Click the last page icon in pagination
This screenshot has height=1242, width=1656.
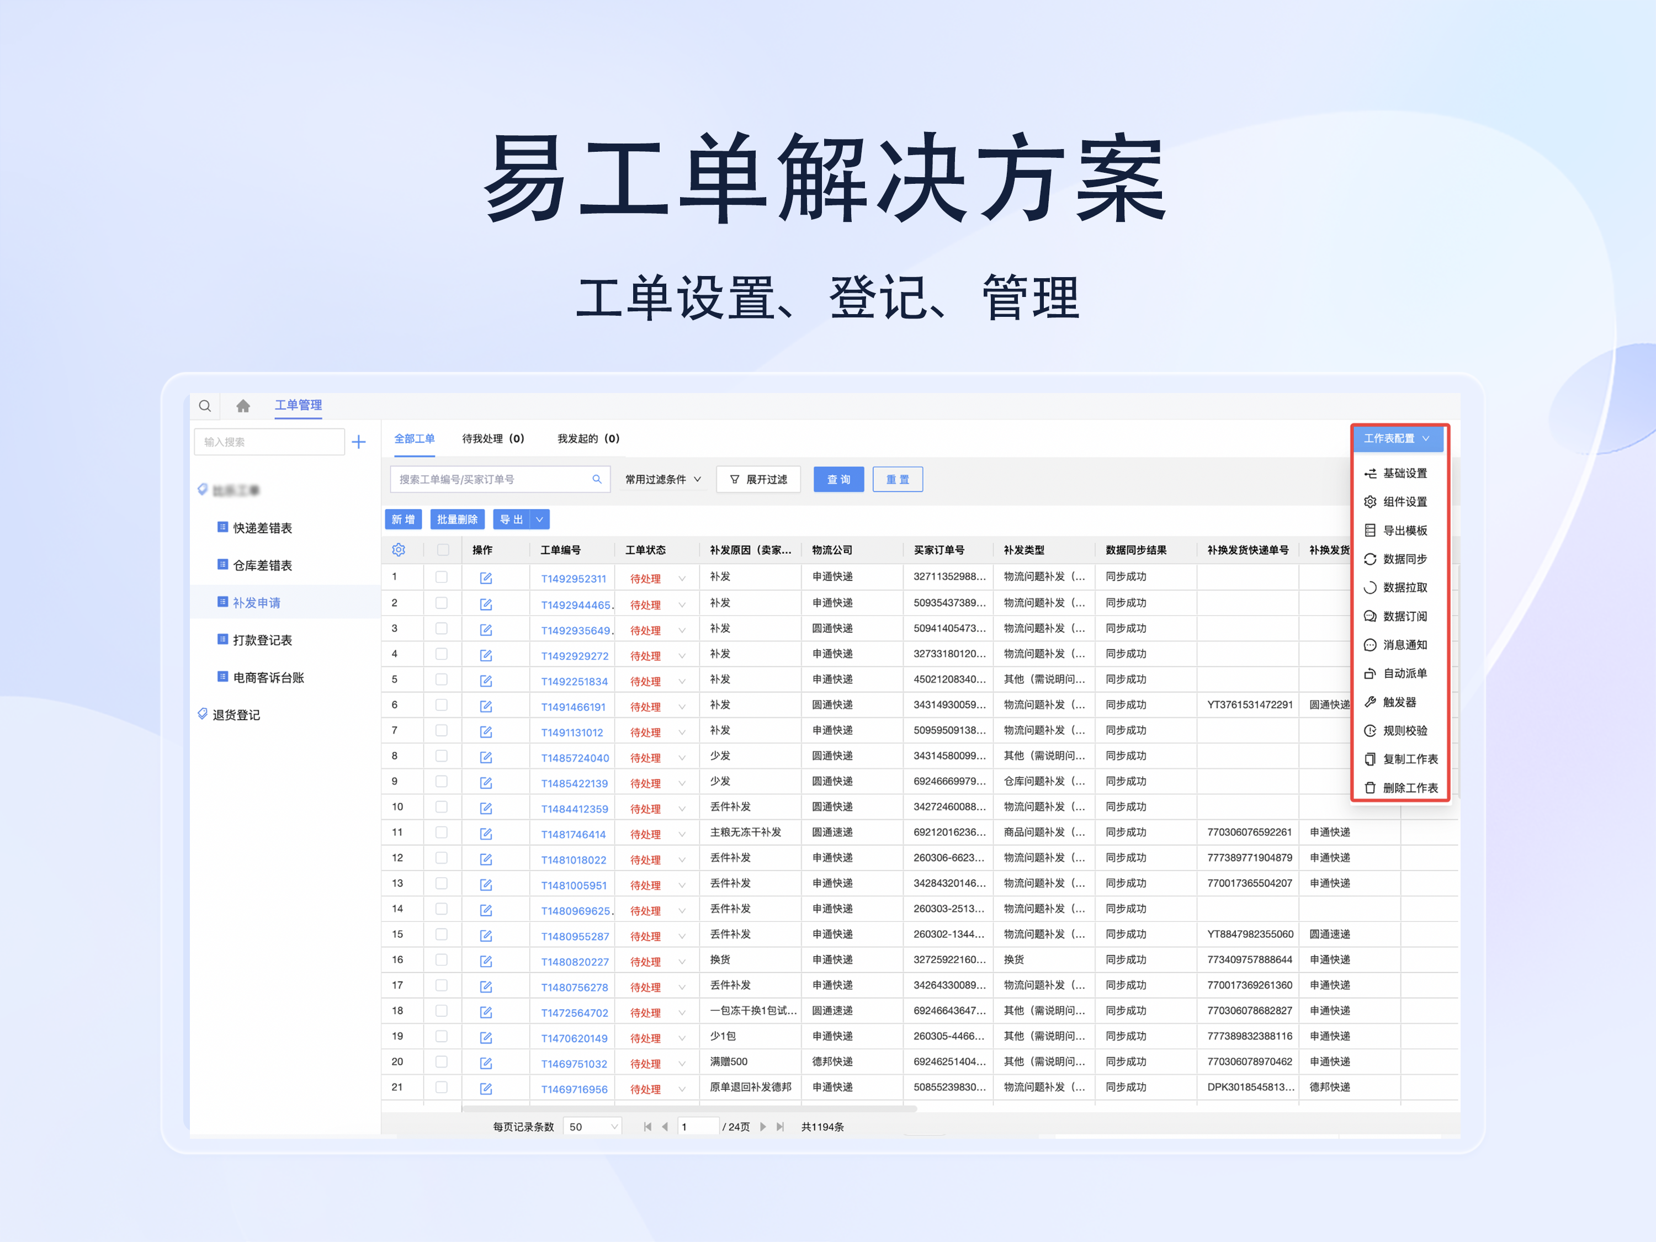pyautogui.click(x=781, y=1126)
